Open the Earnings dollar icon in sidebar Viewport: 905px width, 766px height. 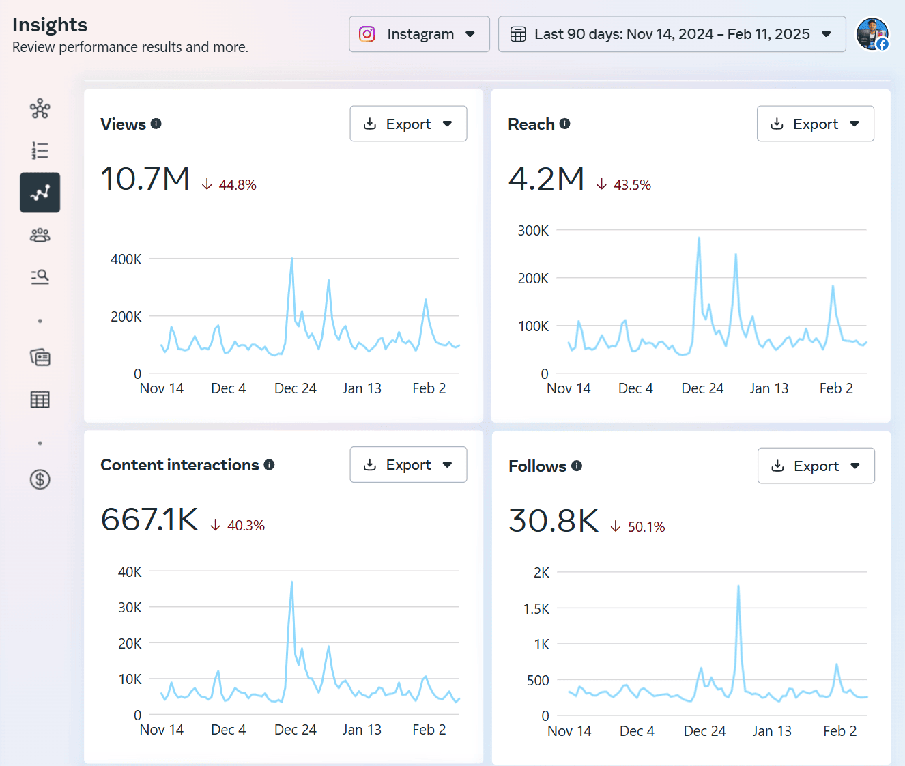pyautogui.click(x=40, y=479)
